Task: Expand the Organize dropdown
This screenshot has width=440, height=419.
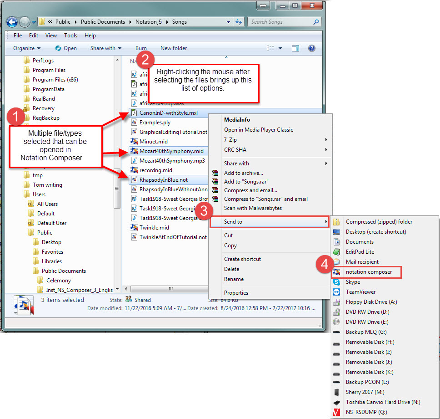Action: 27,48
